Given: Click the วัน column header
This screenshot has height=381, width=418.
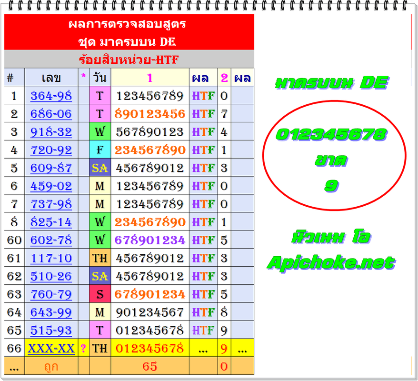Looking at the screenshot, I should (100, 78).
